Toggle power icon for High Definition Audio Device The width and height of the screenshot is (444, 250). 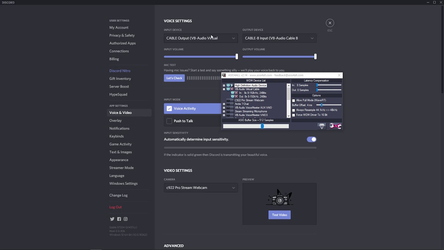coord(228,85)
